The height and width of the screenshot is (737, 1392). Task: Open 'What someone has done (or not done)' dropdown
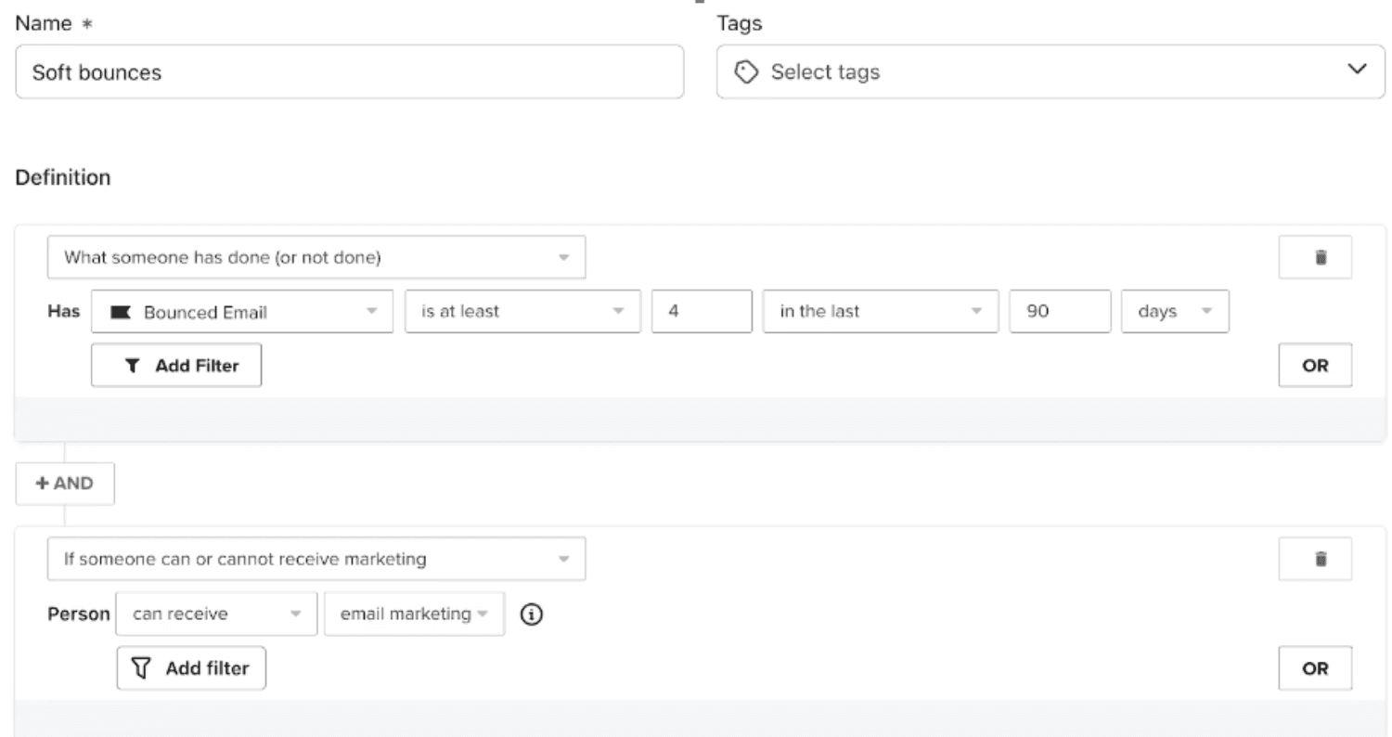(316, 258)
